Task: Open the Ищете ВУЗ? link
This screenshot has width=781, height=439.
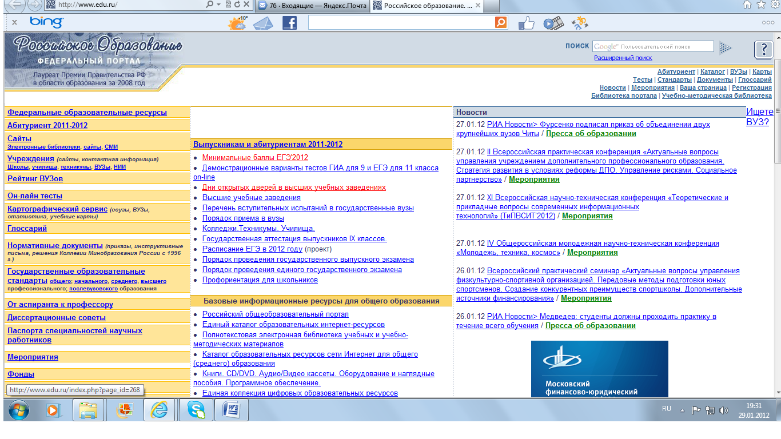Action: point(760,117)
